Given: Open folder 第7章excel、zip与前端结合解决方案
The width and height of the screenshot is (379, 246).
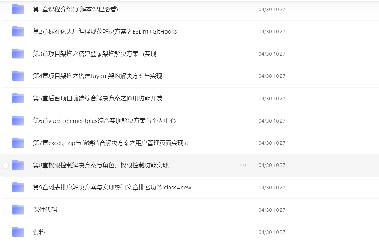Looking at the screenshot, I should (110, 143).
